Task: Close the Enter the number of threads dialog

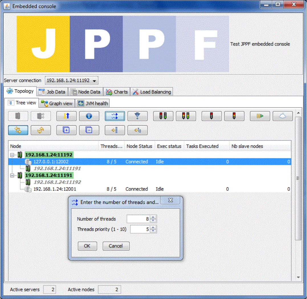Action: click(x=170, y=200)
